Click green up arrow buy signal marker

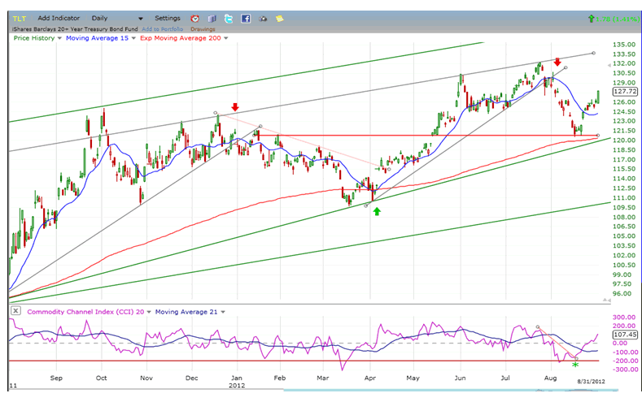click(x=376, y=213)
